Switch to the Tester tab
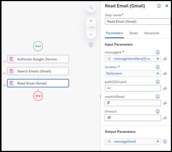 [x=133, y=33]
